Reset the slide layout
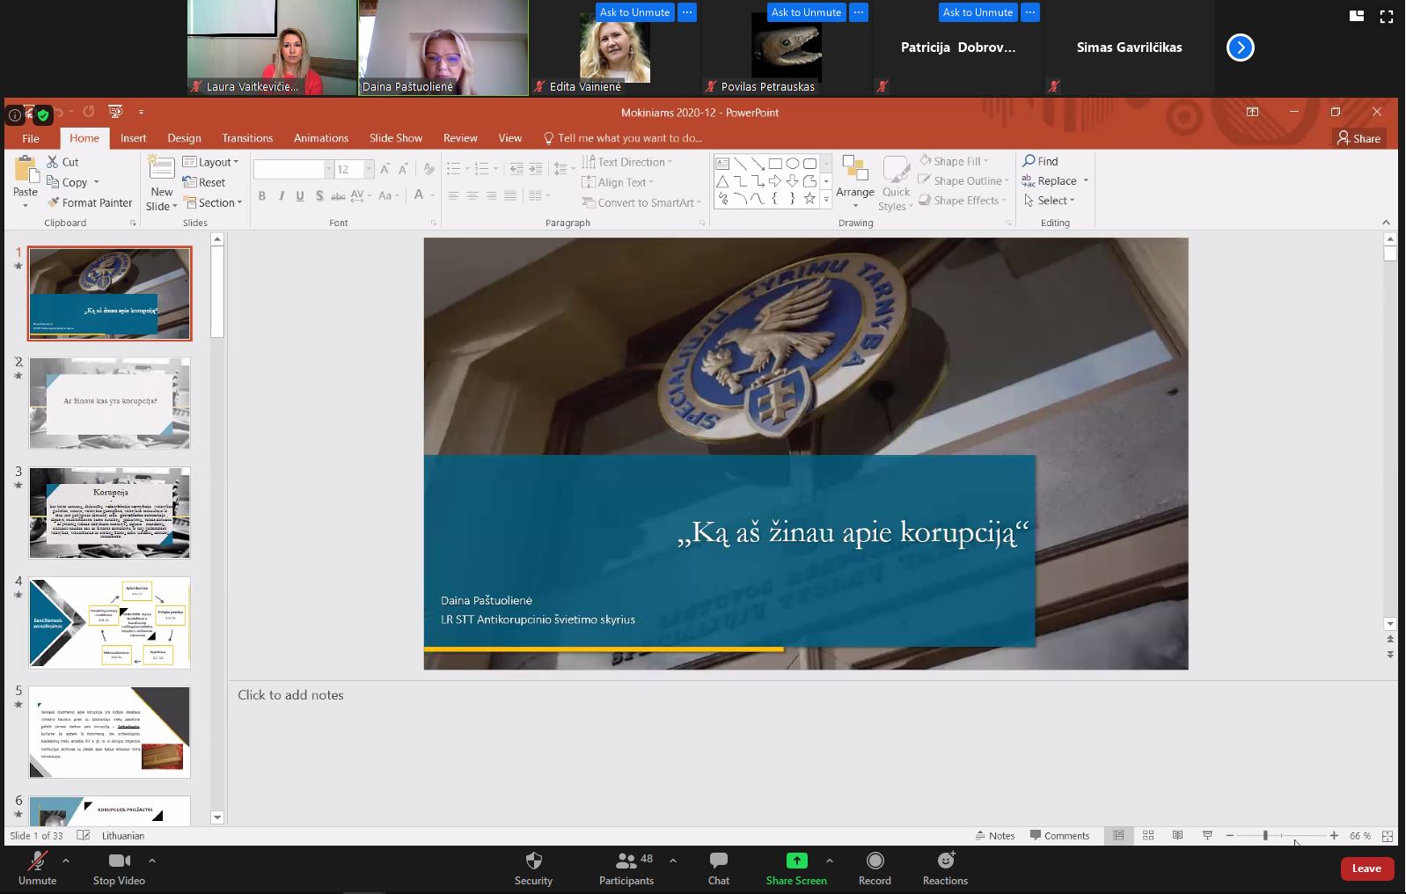The image size is (1406, 894). [204, 182]
